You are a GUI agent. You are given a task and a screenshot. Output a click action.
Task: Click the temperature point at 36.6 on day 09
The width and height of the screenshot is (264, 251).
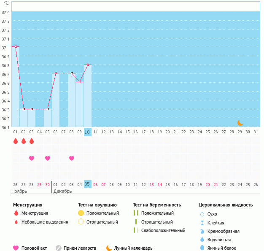(80, 82)
